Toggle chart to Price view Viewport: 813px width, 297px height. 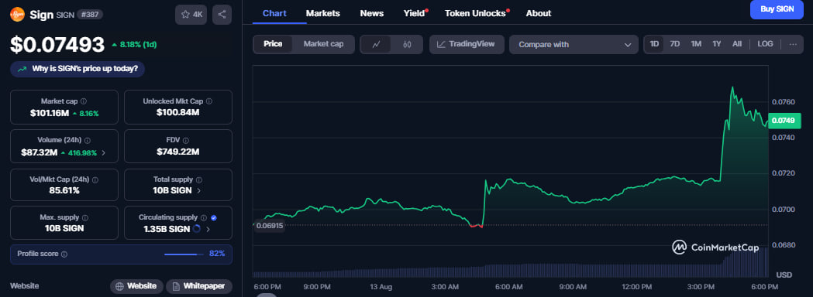273,44
